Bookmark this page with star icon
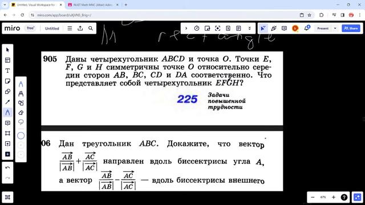Screen dimensions: 365x205 click(309, 15)
